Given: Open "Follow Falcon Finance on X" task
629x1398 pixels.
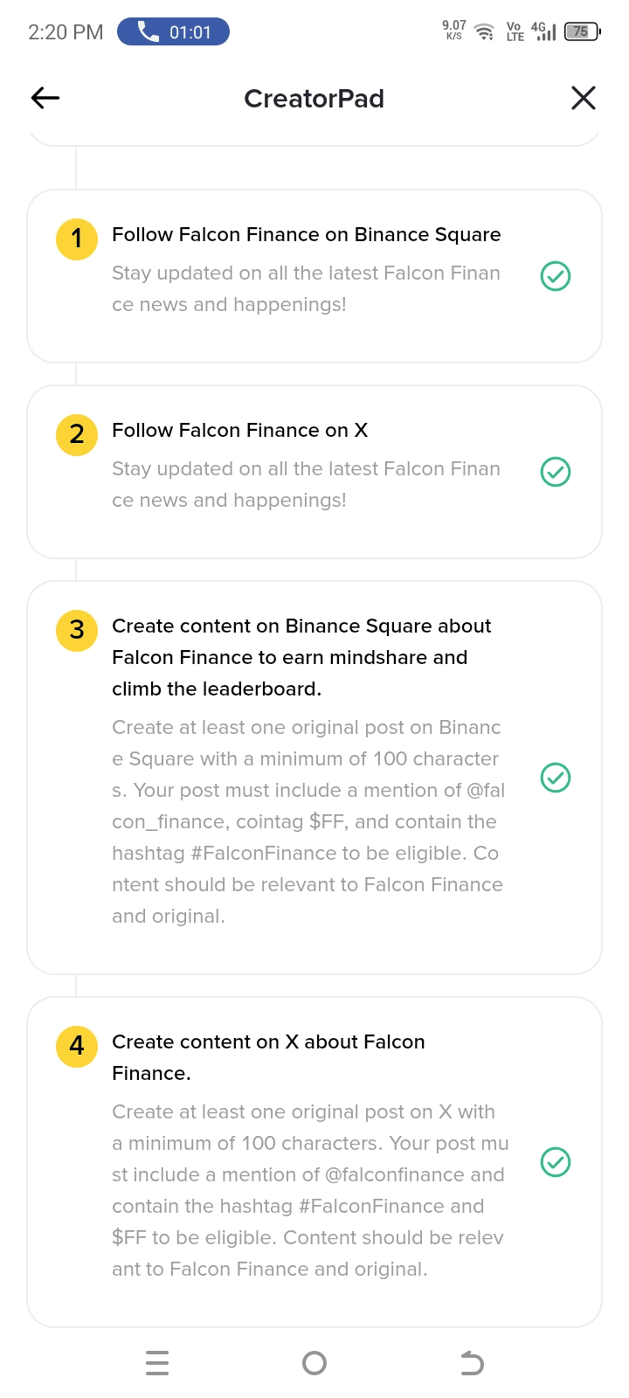Looking at the screenshot, I should [239, 431].
